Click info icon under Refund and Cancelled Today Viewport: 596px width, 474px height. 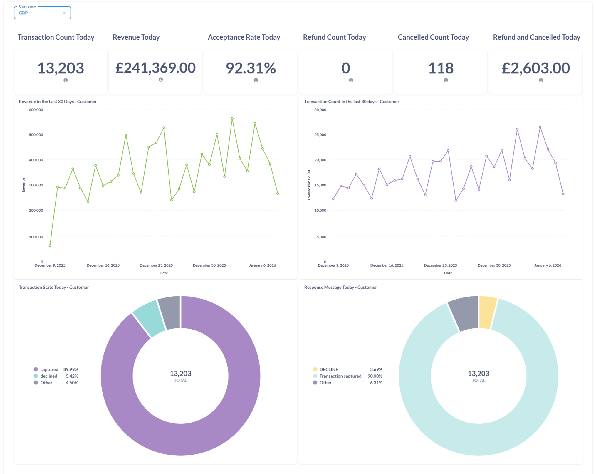(x=541, y=80)
